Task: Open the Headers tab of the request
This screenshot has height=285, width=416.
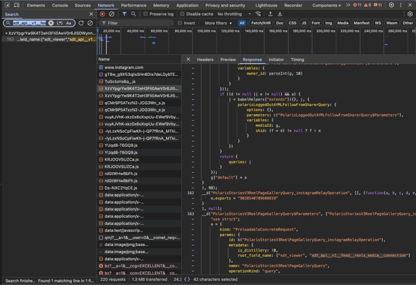Action: (x=205, y=60)
